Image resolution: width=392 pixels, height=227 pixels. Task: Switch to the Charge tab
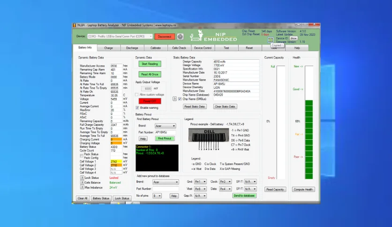click(x=108, y=48)
